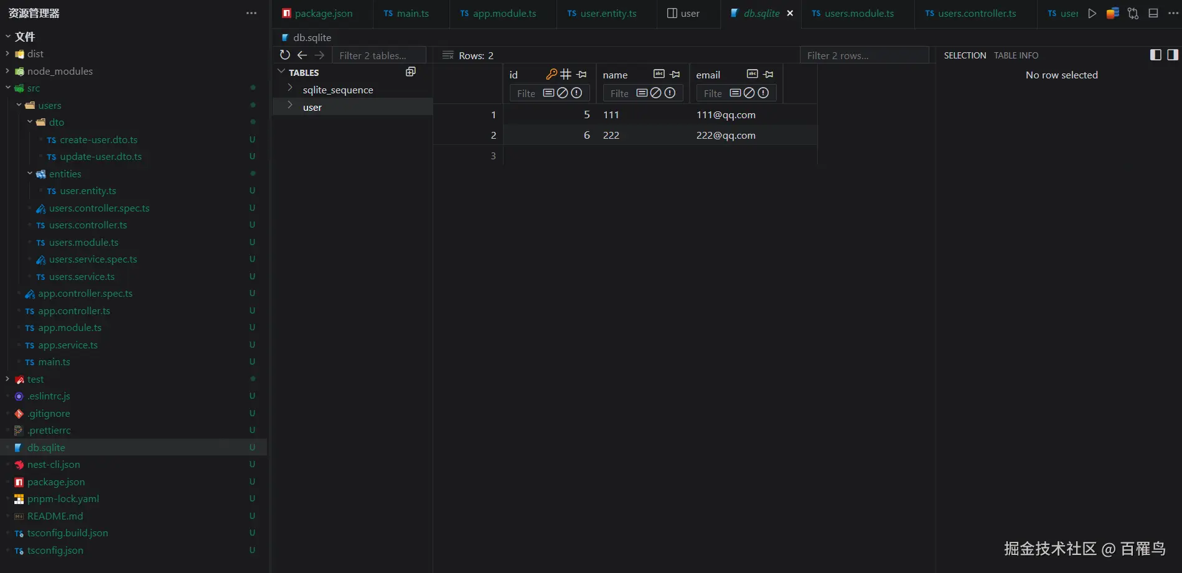
Task: Pin the id column
Action: coord(582,75)
